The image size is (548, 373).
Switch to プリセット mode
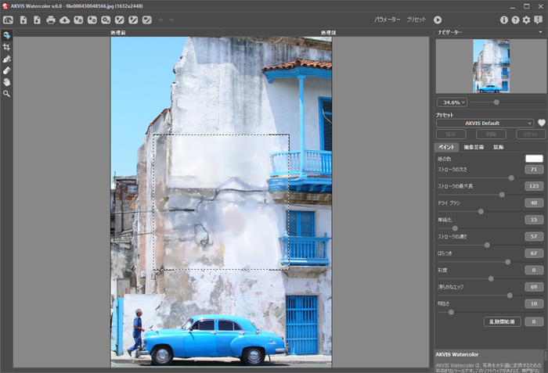[416, 20]
